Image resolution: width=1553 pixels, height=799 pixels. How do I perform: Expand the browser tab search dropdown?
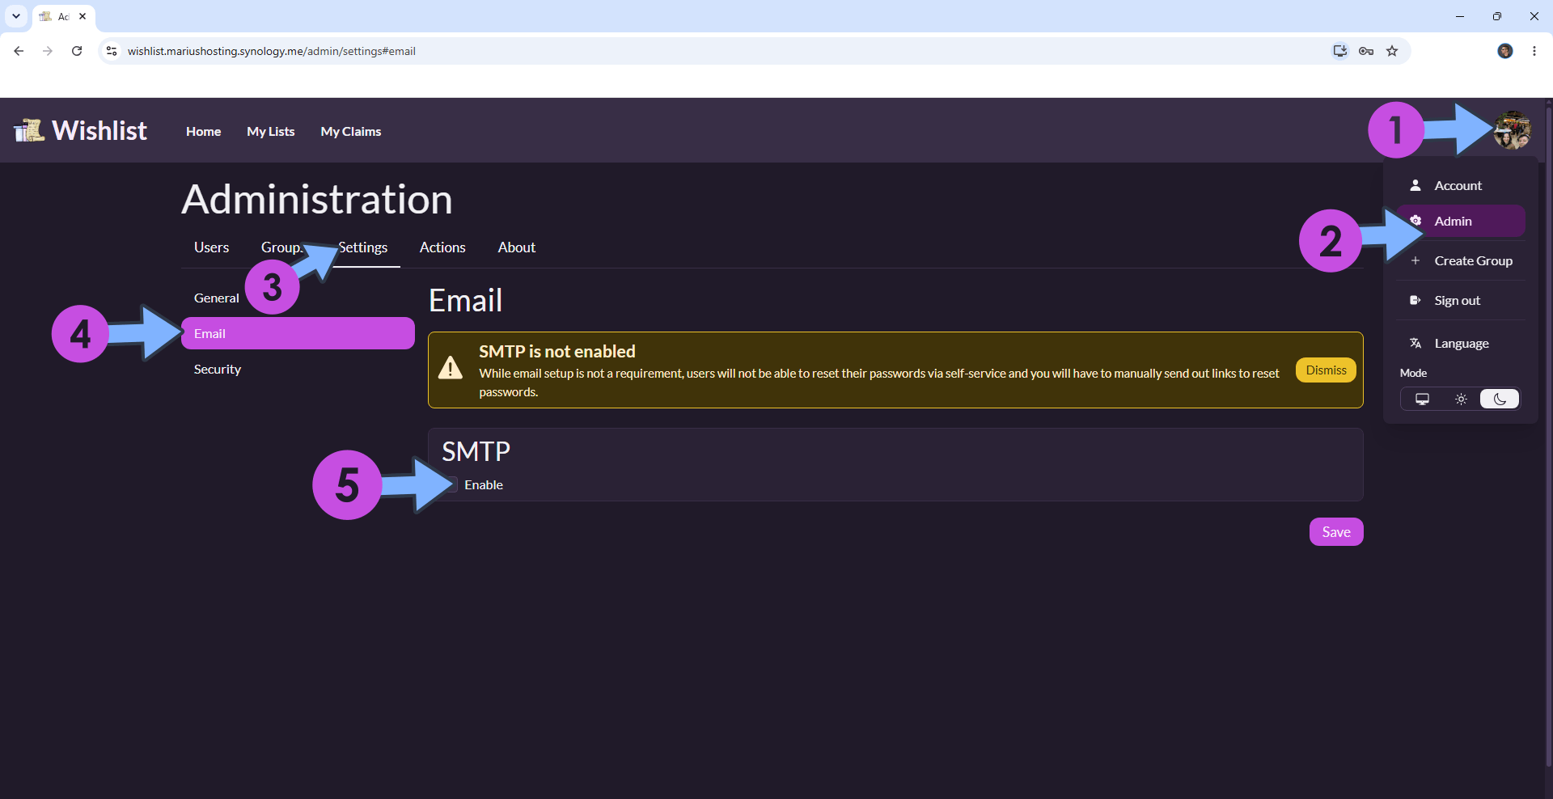click(16, 16)
